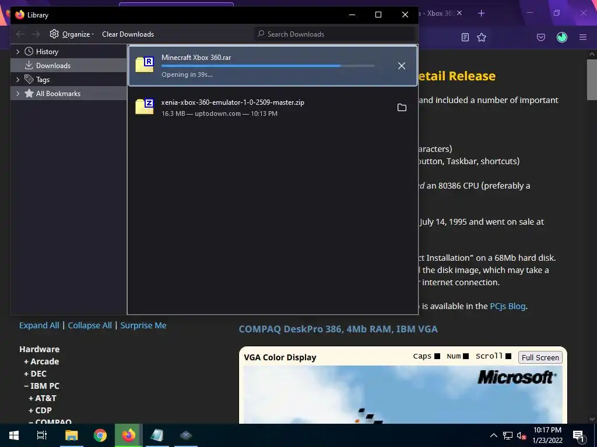This screenshot has height=447, width=597.
Task: Expand the CDP section
Action: pyautogui.click(x=40, y=410)
